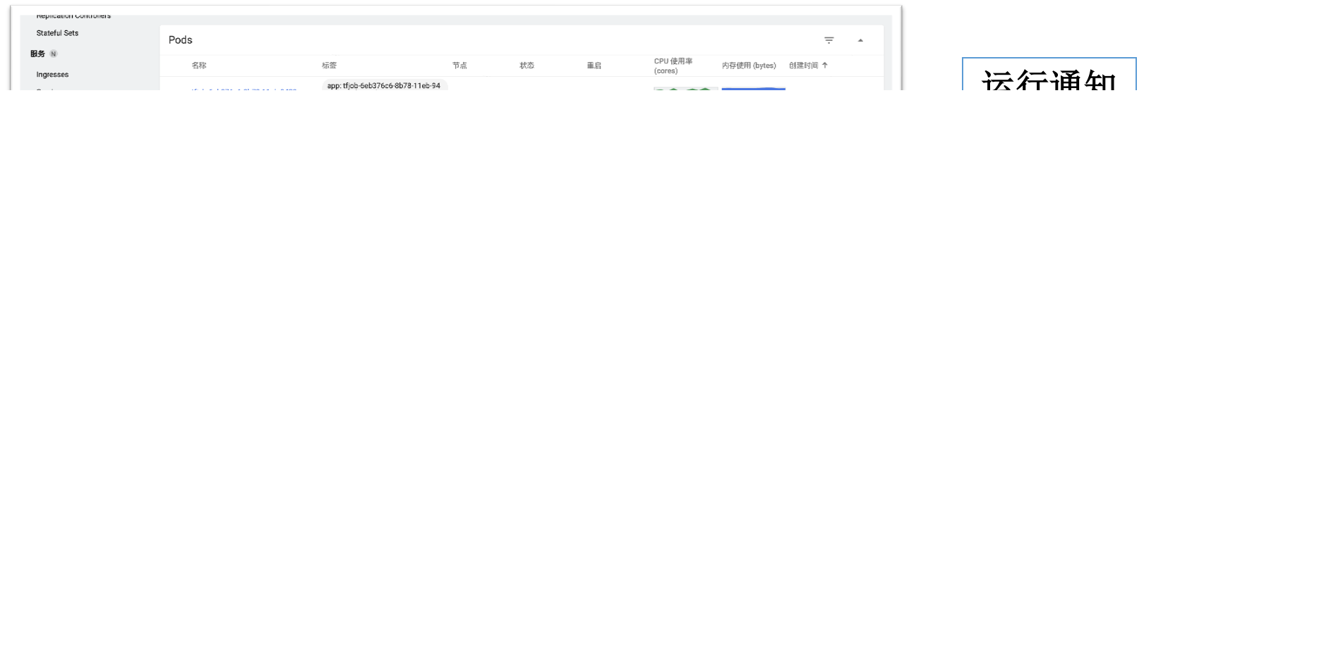Select the 服务 sidebar section heading
The height and width of the screenshot is (654, 1331).
(x=37, y=54)
